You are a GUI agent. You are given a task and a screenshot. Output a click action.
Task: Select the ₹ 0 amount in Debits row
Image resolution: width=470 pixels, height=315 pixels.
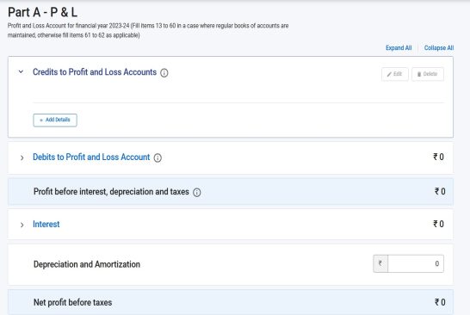tap(438, 157)
